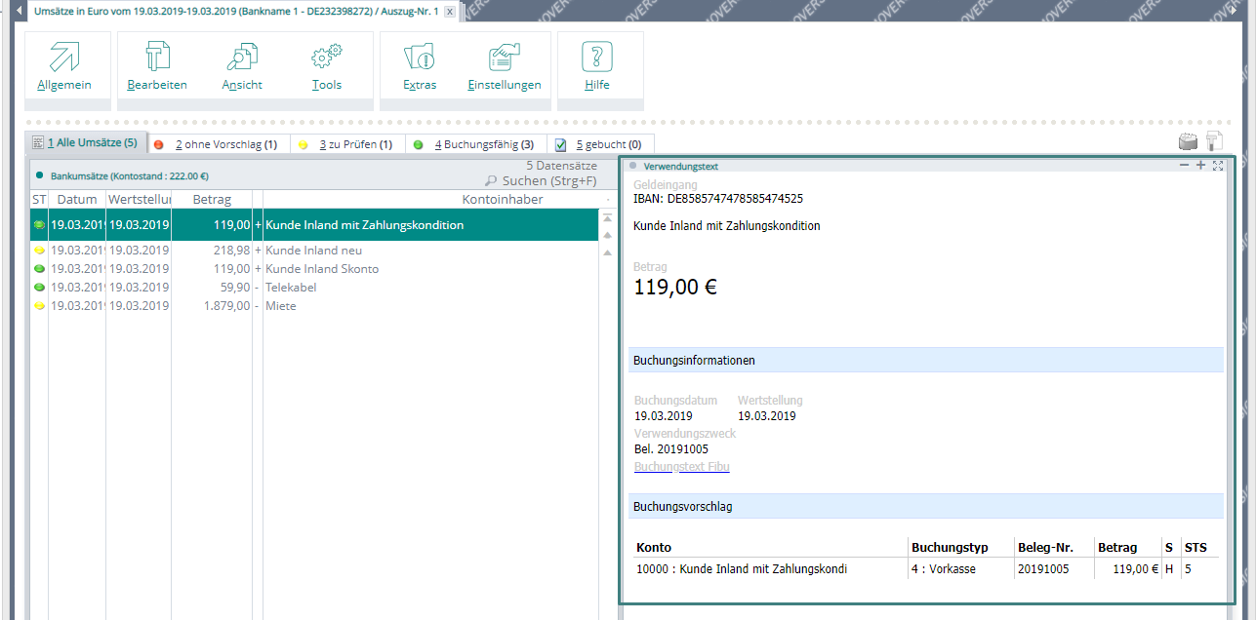Screen dimensions: 1256x620
Task: Open the '5 gebucht' tab with checkbox
Action: [601, 144]
